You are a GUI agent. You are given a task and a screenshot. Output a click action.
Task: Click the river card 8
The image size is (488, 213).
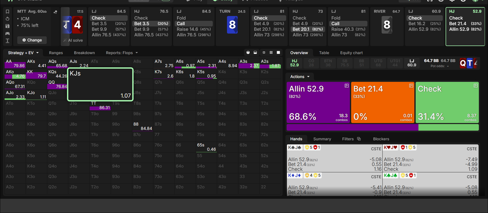387,25
